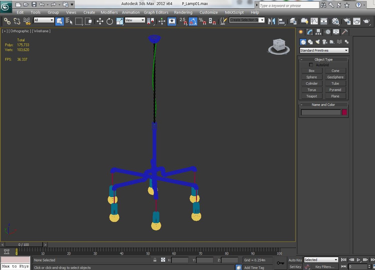Expand the Standard Primitives dropdown
The width and height of the screenshot is (375, 270).
click(324, 50)
